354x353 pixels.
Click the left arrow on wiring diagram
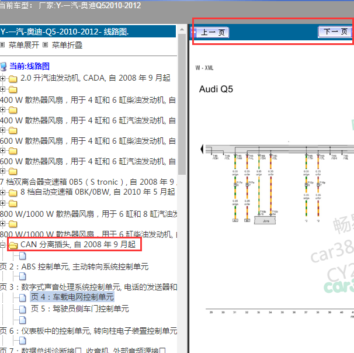[x=202, y=149]
